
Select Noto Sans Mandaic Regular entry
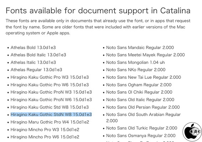click(140, 48)
